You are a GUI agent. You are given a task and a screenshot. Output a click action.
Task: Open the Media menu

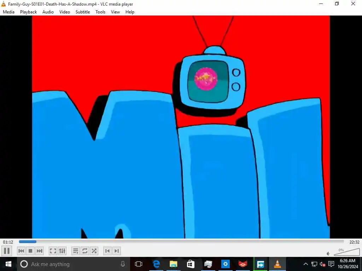pyautogui.click(x=8, y=12)
